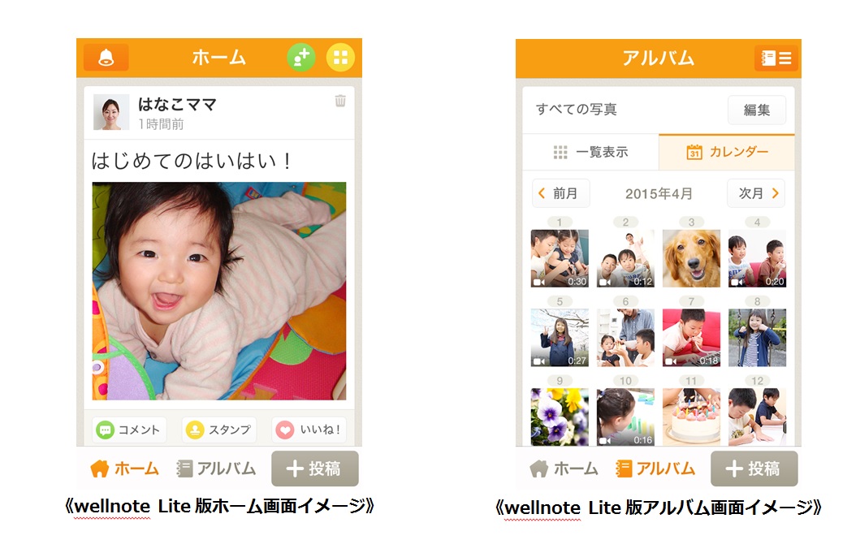Go to next month with 次月

tap(756, 193)
